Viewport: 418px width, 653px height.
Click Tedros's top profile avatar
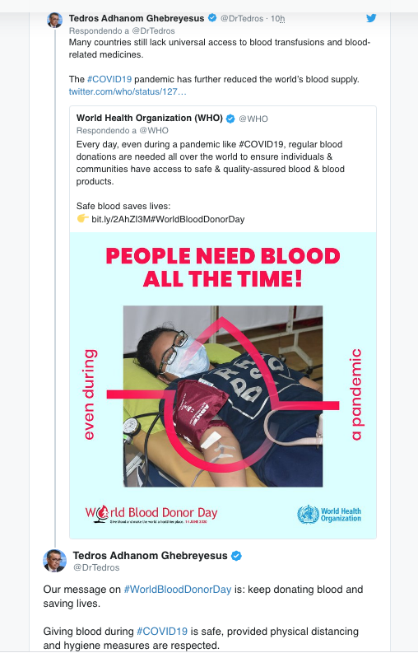(x=54, y=20)
